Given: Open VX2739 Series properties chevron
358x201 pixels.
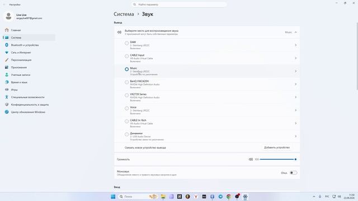Looking at the screenshot, I should [296, 97].
